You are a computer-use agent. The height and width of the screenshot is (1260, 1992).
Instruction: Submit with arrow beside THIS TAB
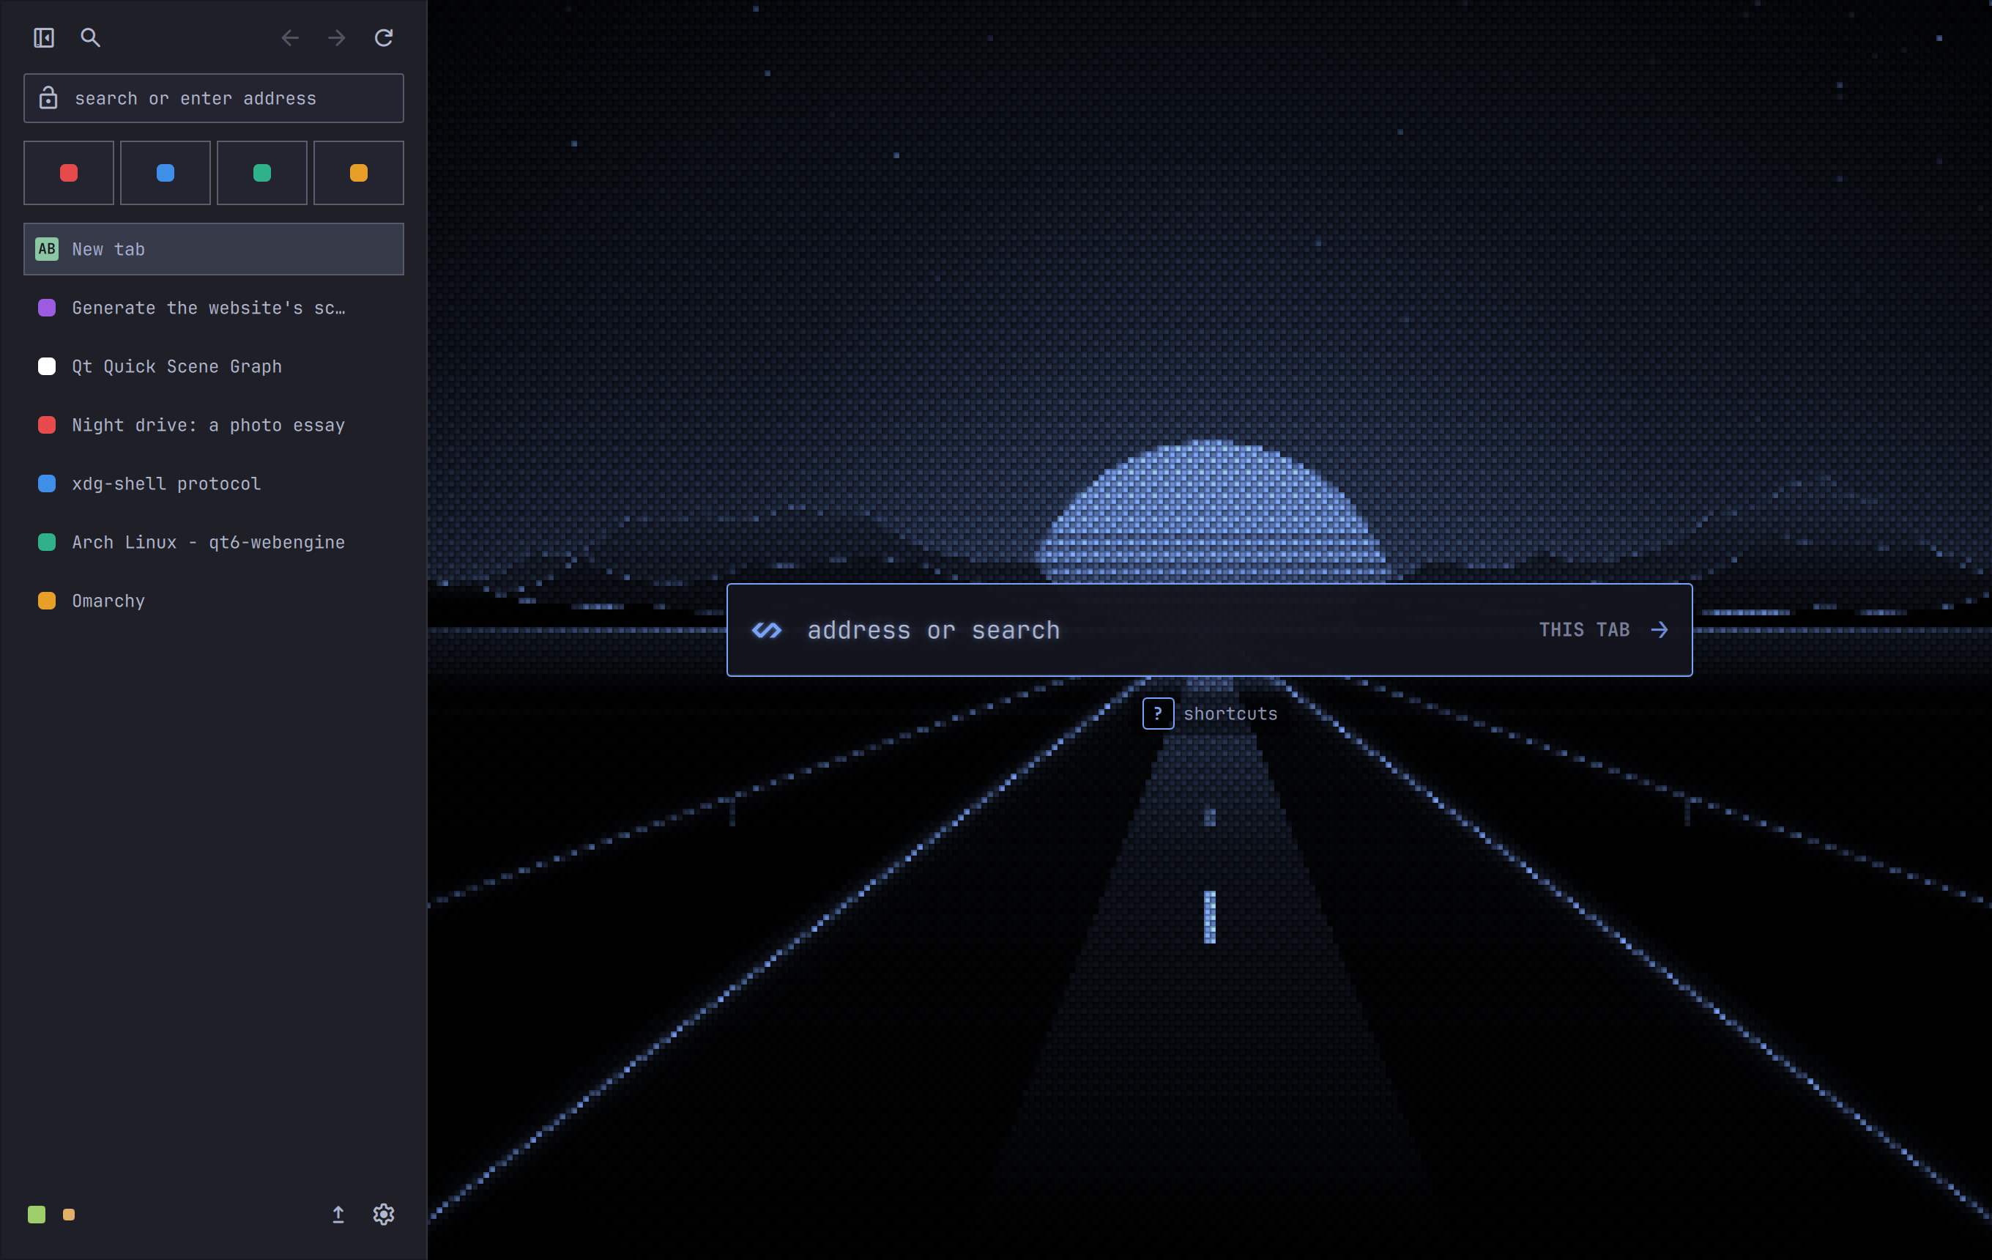click(1659, 631)
